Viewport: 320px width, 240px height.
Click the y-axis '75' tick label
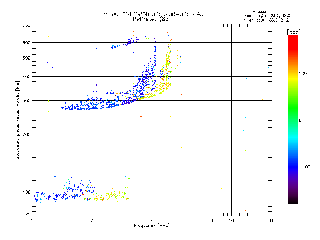point(28,214)
